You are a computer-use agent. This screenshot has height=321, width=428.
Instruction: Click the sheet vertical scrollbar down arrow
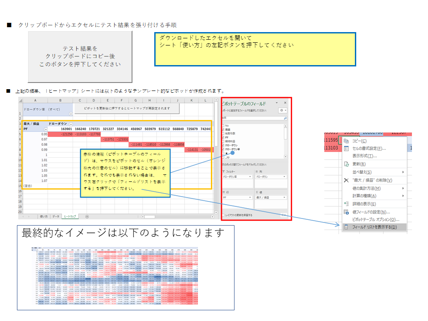[x=216, y=212]
